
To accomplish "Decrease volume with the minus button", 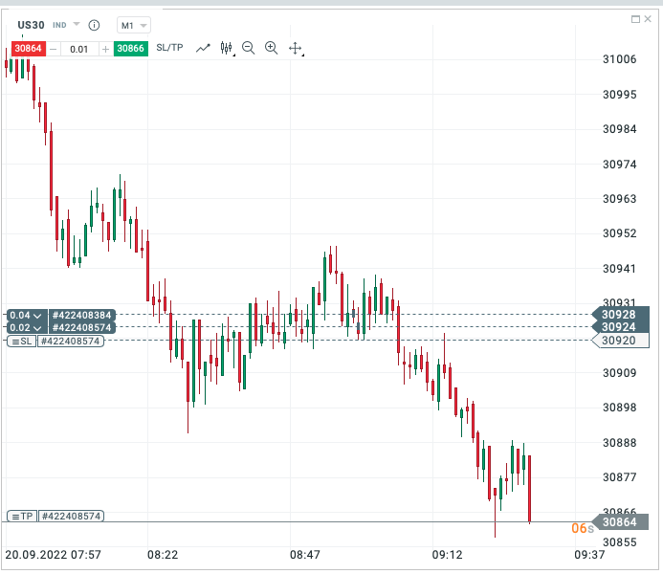I will tap(53, 49).
